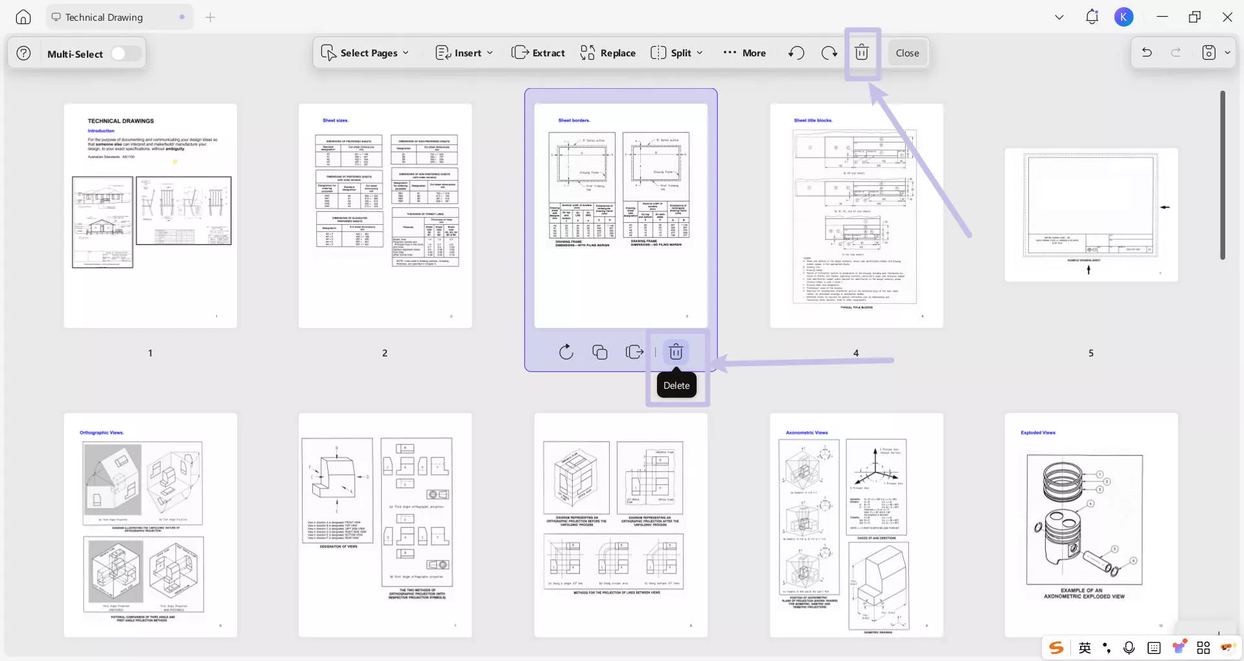Click the last icon on the IME bar
1244x661 pixels.
tap(1227, 647)
